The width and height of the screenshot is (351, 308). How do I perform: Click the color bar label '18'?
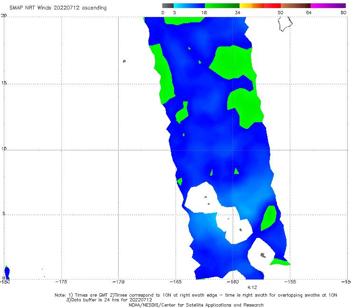204,12
